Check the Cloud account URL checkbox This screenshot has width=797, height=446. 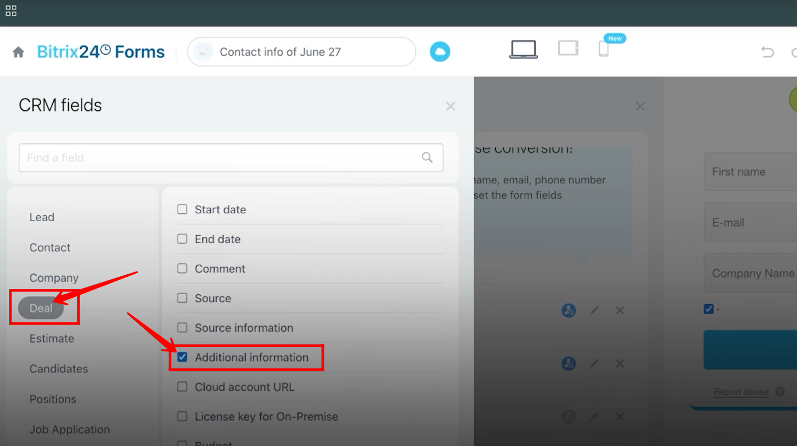pos(182,387)
